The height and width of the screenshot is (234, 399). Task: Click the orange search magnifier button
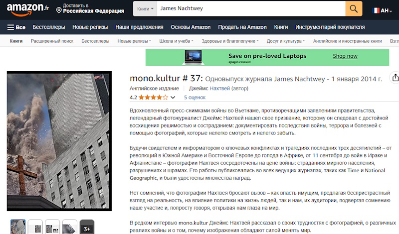354,8
